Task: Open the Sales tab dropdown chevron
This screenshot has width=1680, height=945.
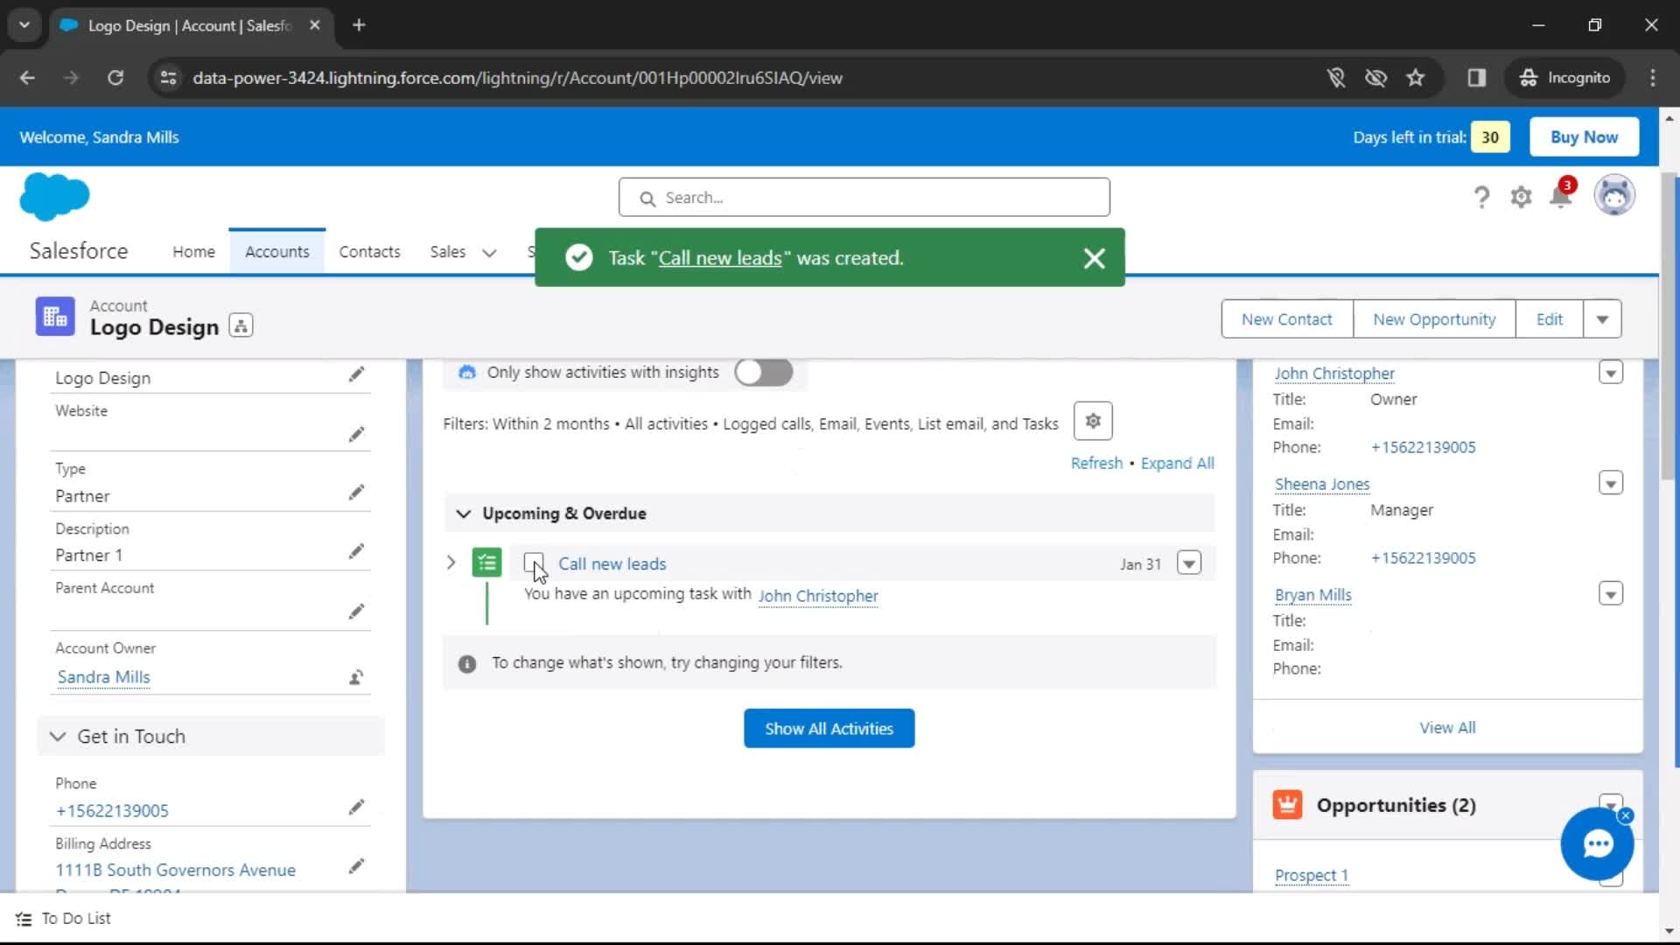Action: pos(489,253)
